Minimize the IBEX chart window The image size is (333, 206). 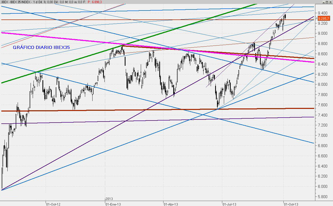click(323, 2)
